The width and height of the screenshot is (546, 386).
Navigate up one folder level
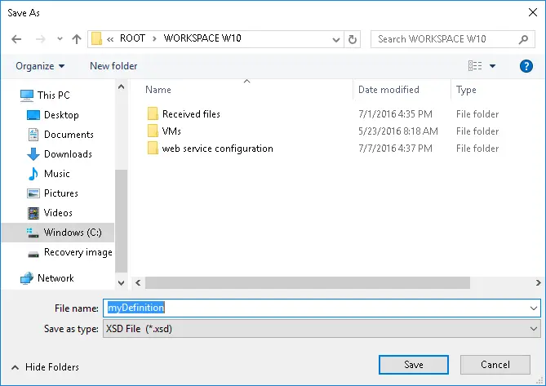coord(77,39)
